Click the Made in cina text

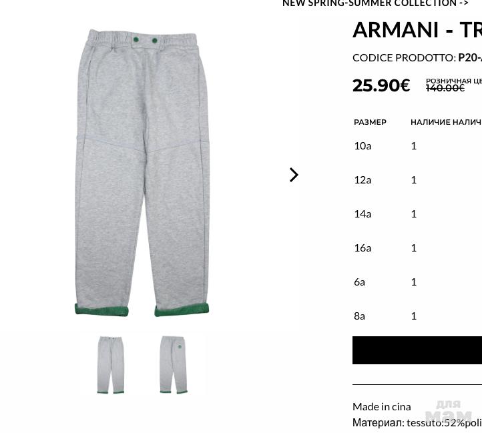click(x=381, y=406)
